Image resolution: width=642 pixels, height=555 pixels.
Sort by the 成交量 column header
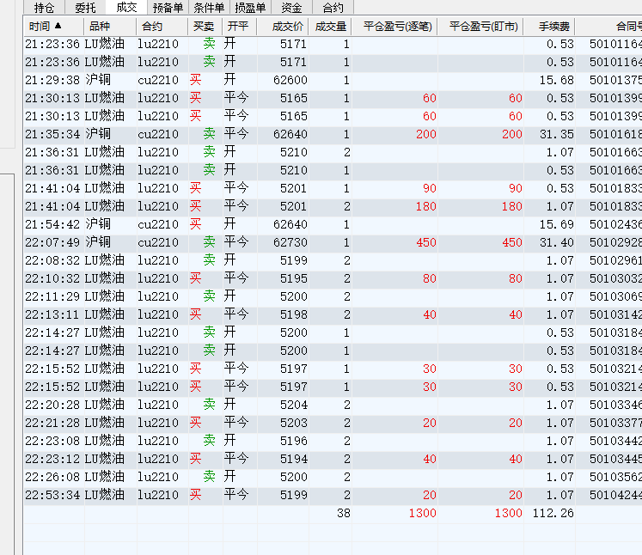coord(331,26)
